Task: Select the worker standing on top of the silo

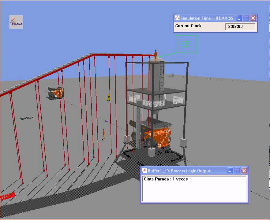Action: click(x=156, y=56)
